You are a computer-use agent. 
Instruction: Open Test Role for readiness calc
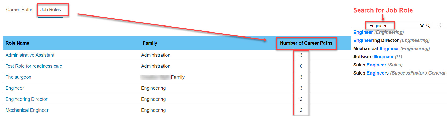[34, 66]
